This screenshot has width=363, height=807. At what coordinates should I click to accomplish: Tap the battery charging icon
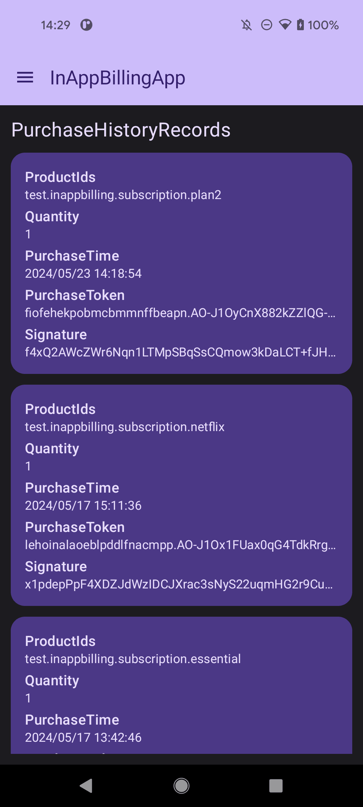coord(300,25)
